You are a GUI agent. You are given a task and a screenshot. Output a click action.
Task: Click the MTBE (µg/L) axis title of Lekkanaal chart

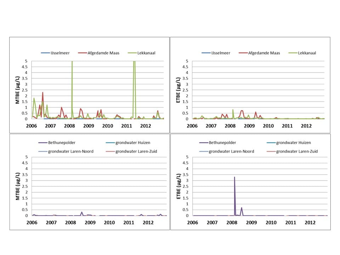pos(18,90)
